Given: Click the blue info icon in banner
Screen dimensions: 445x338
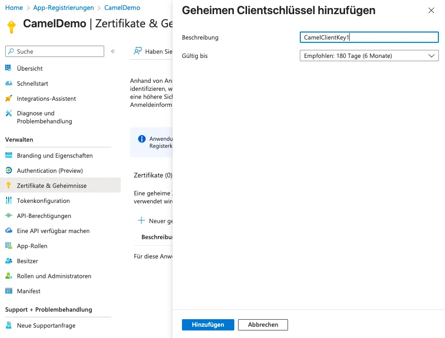Looking at the screenshot, I should pyautogui.click(x=141, y=139).
